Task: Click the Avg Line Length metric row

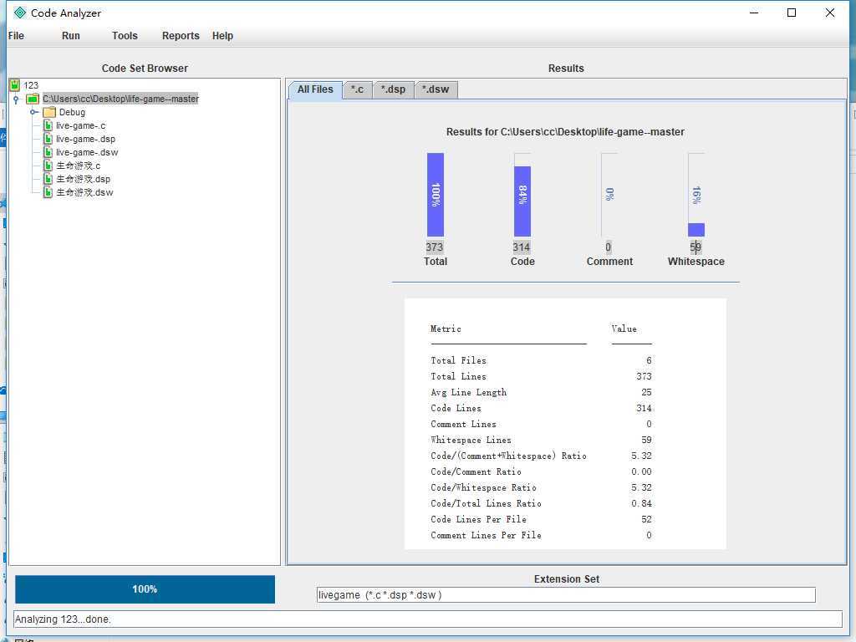Action: coord(541,392)
